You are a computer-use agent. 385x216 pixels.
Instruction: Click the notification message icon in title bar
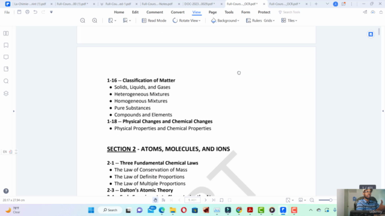[x=343, y=4]
